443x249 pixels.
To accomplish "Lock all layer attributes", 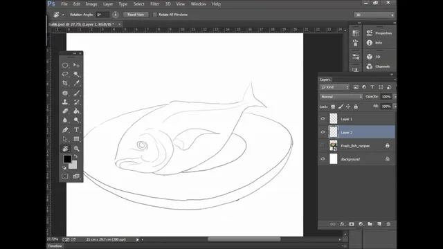I will click(356, 107).
